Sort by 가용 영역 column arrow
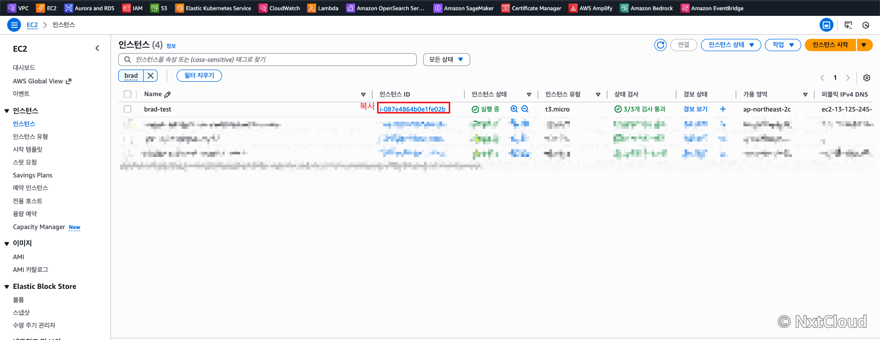This screenshot has height=340, width=880. point(805,95)
